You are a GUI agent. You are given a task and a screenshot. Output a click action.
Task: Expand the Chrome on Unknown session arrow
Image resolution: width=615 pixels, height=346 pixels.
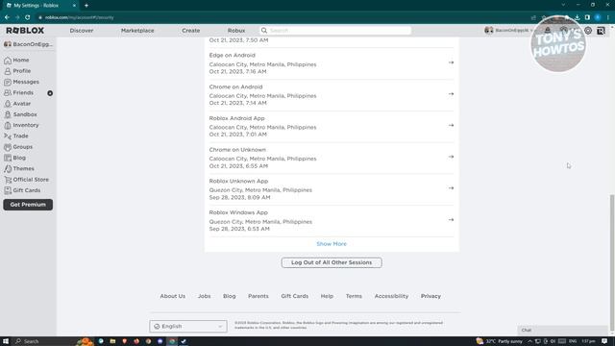point(451,157)
